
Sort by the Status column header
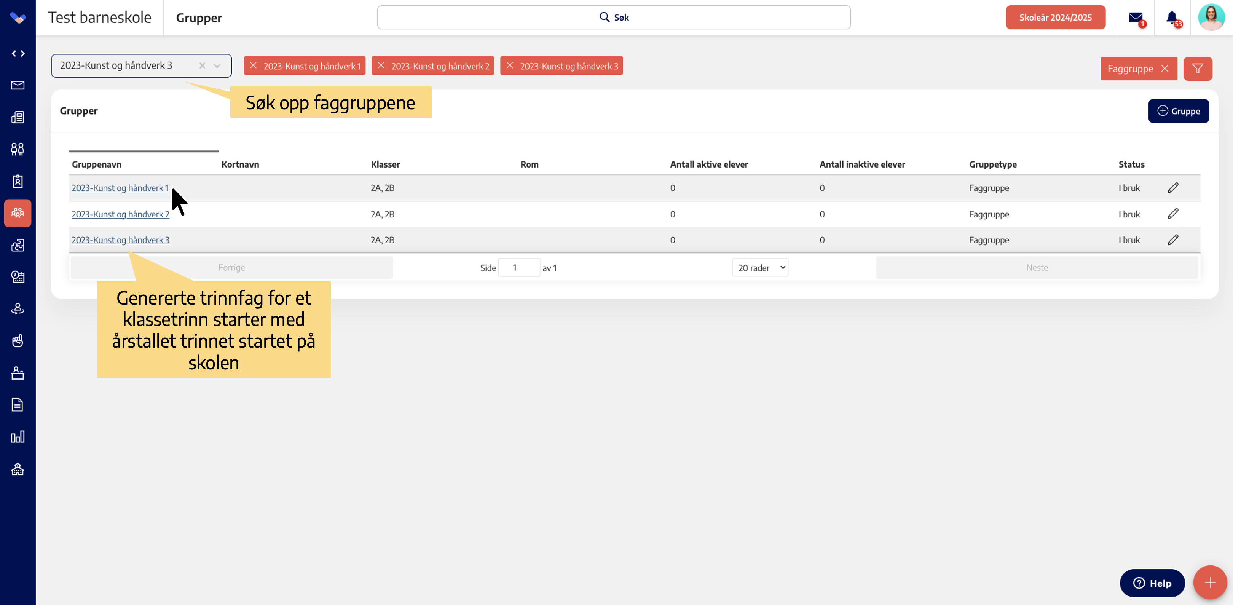1131,164
